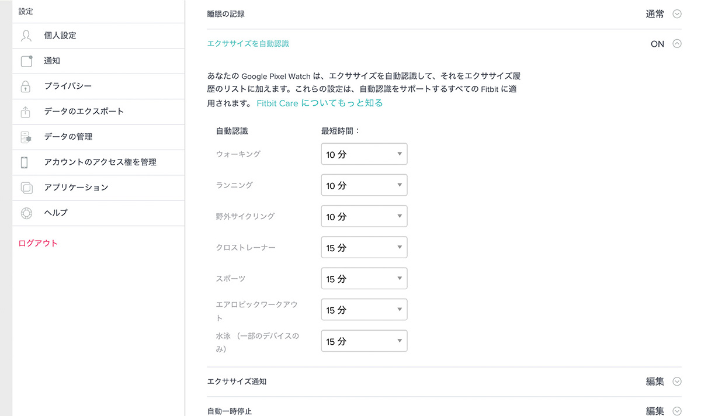Image resolution: width=701 pixels, height=416 pixels.
Task: Click the data management icon beside データの管理
Action: coord(26,137)
